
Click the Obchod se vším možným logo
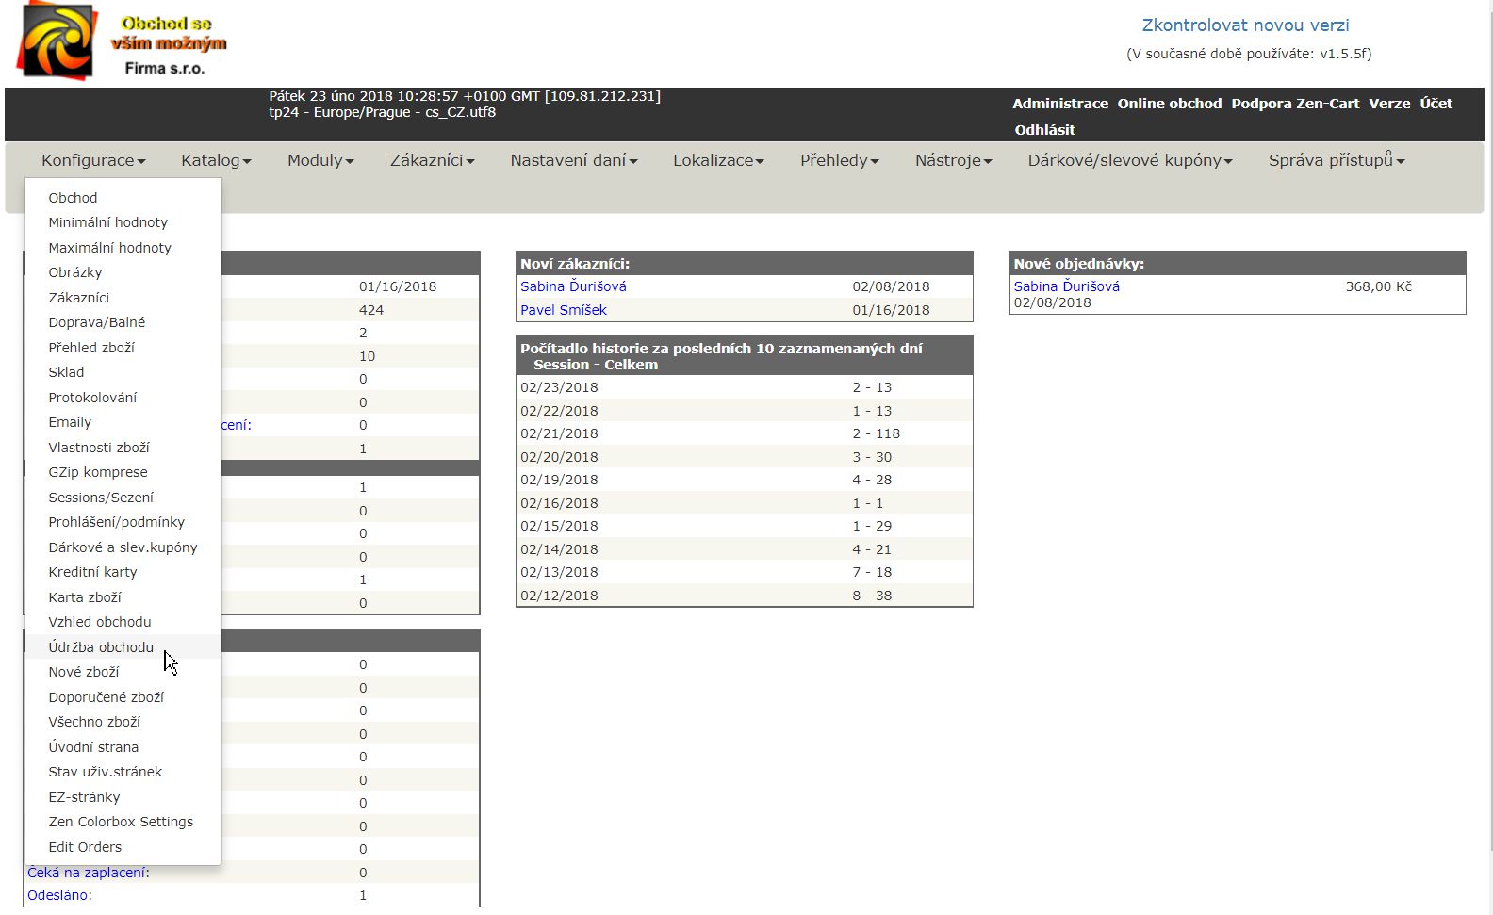pyautogui.click(x=123, y=42)
